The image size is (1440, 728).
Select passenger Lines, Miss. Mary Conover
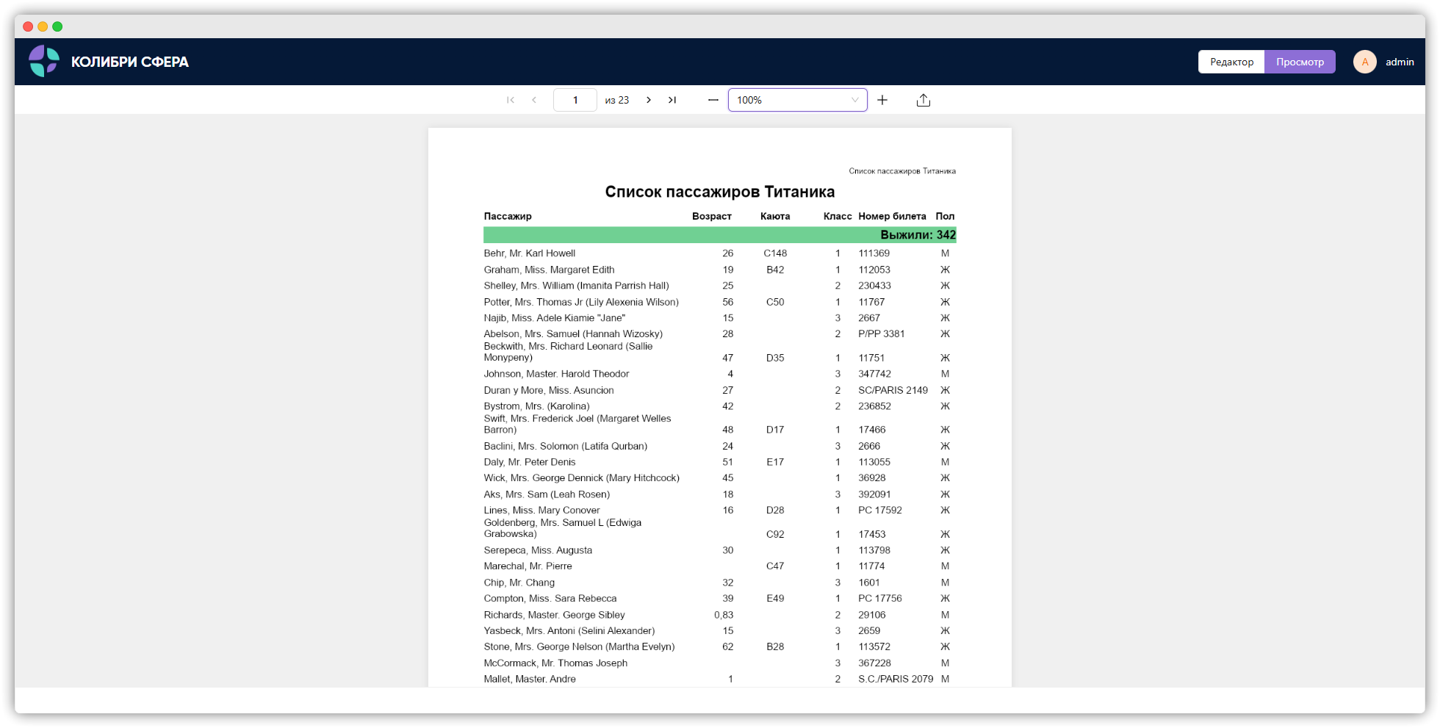coord(541,510)
